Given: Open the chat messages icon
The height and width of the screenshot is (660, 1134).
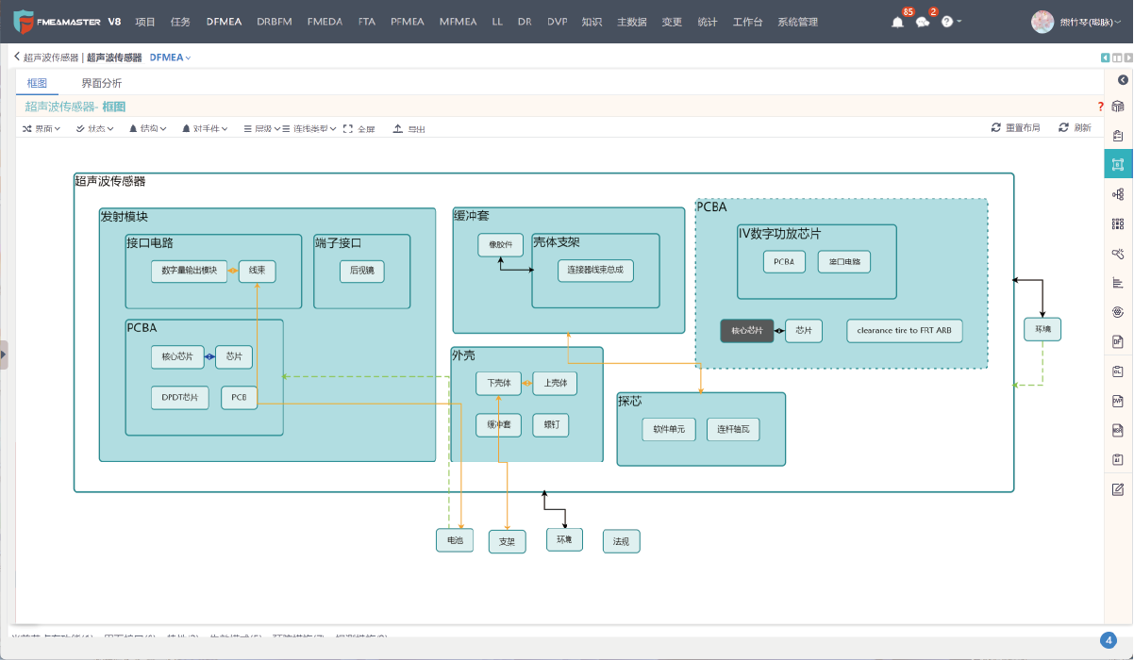Looking at the screenshot, I should [923, 22].
